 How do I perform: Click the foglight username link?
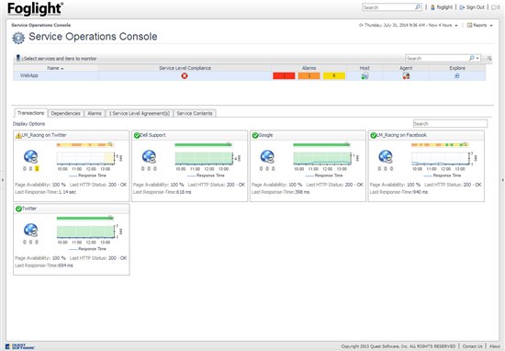tap(444, 7)
